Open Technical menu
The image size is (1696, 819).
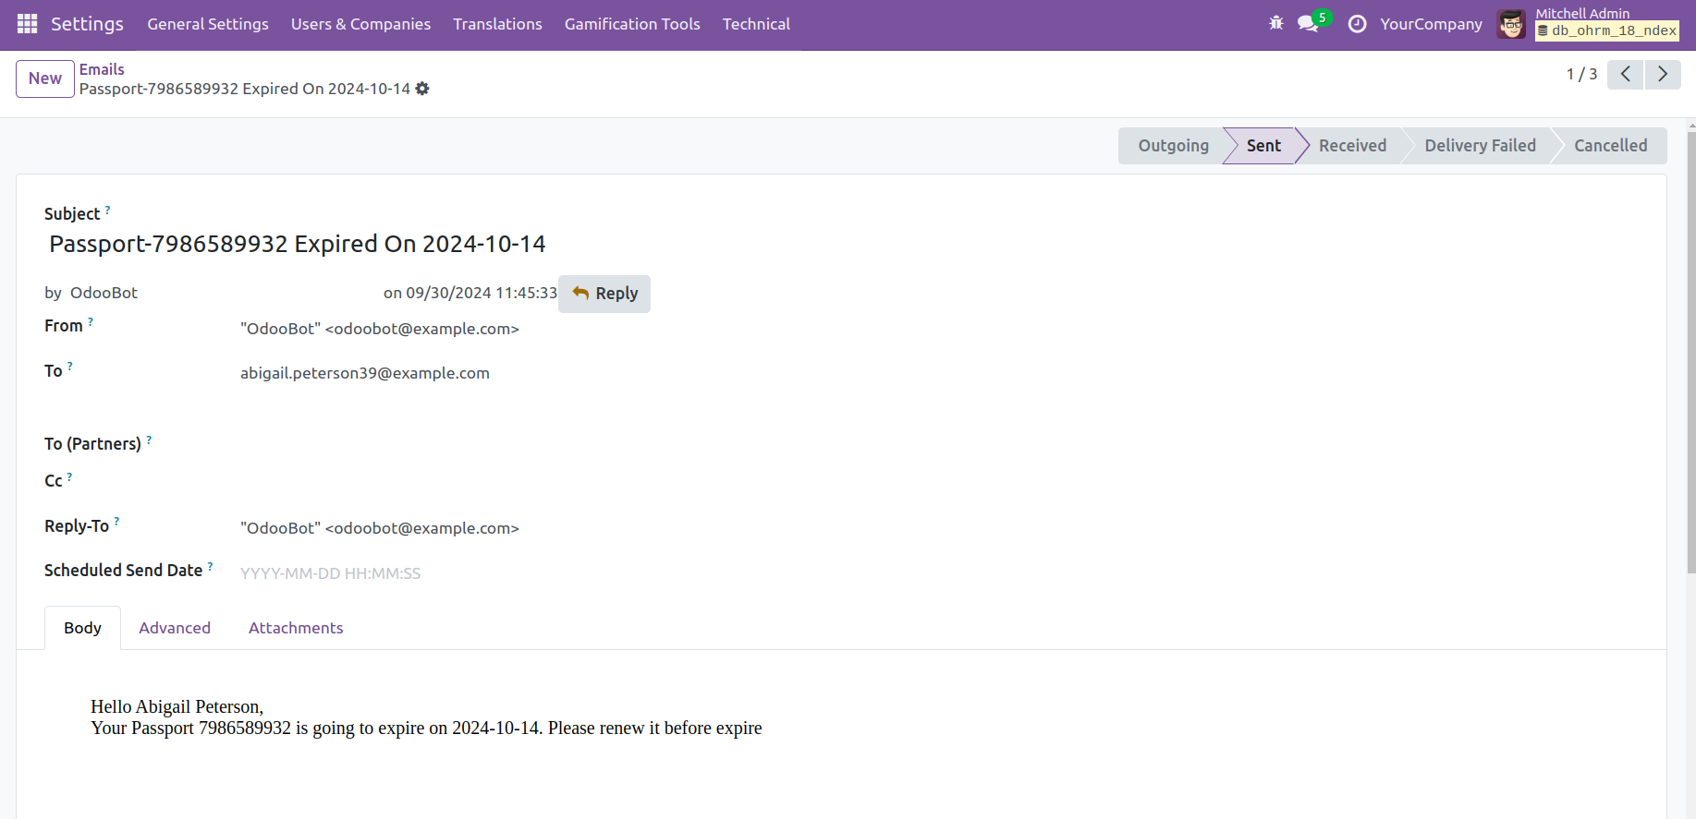pos(755,24)
